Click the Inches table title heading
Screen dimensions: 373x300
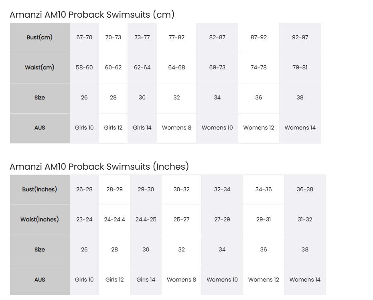[99, 166]
